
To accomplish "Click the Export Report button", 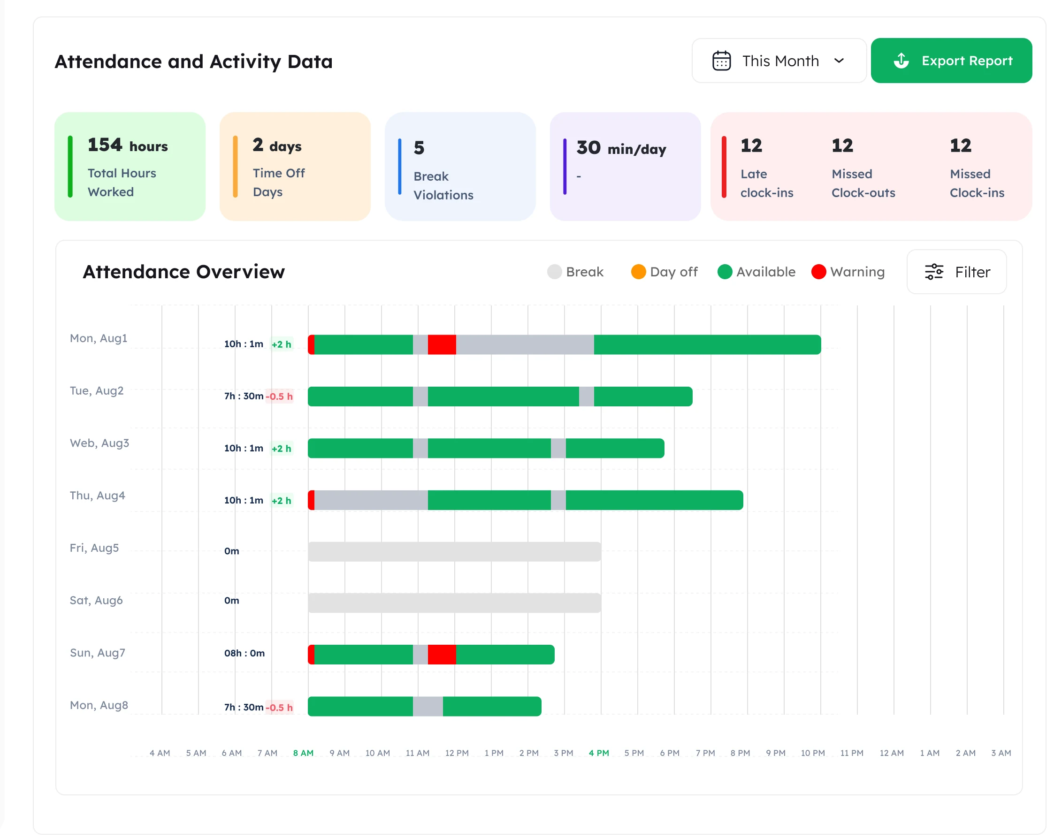I will coord(951,61).
